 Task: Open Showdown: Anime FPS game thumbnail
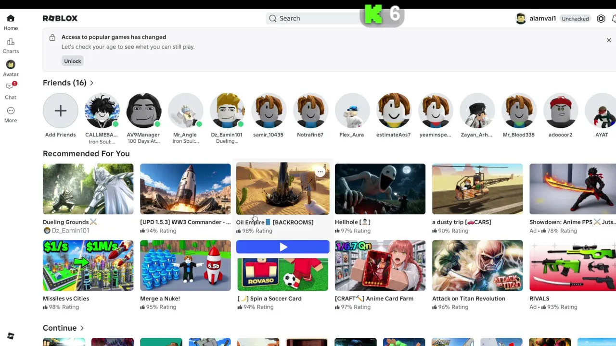pos(573,189)
